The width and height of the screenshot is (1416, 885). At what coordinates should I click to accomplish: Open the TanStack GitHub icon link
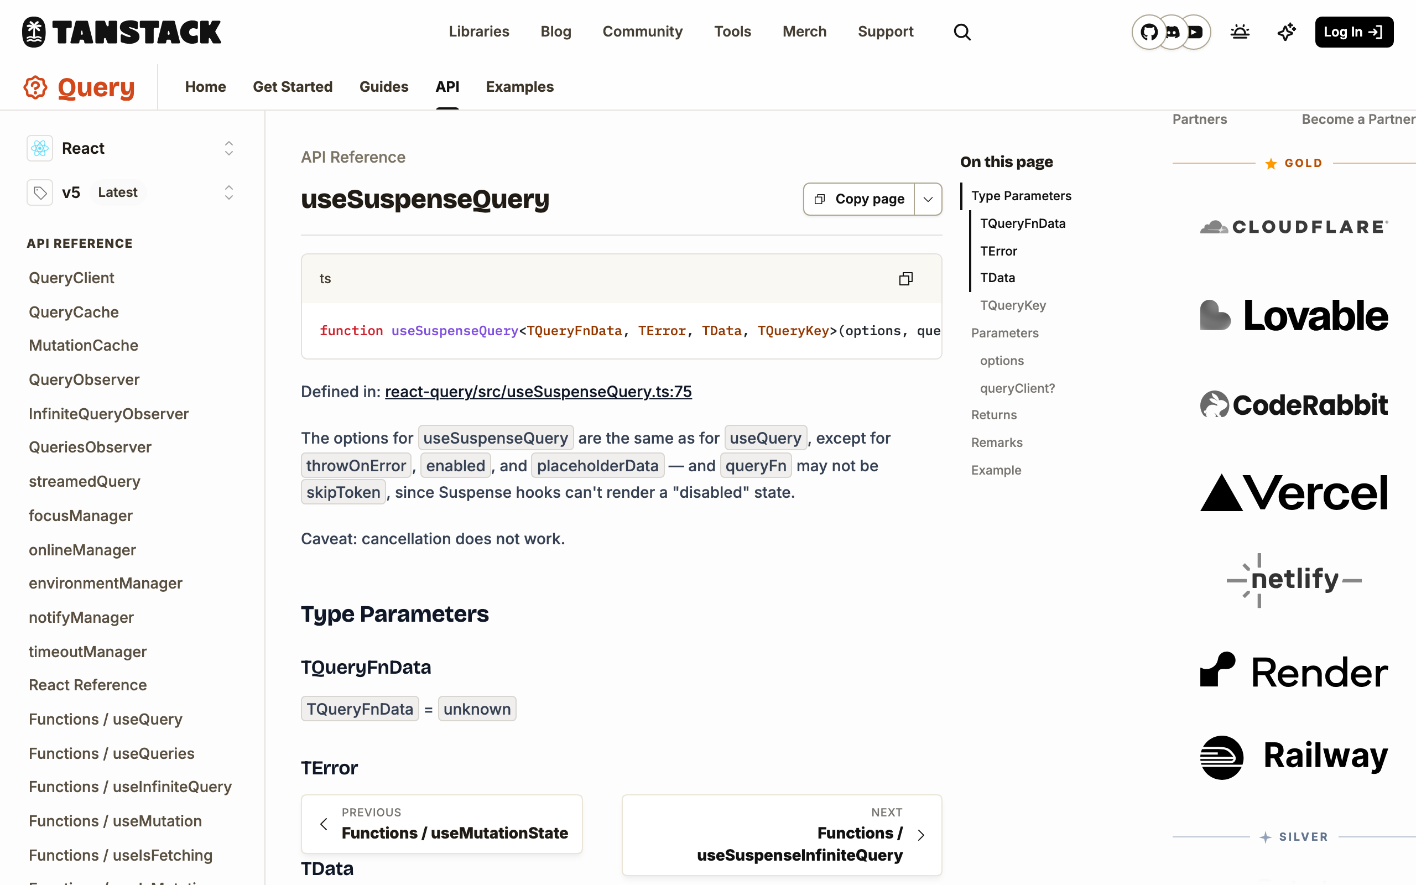1149,32
